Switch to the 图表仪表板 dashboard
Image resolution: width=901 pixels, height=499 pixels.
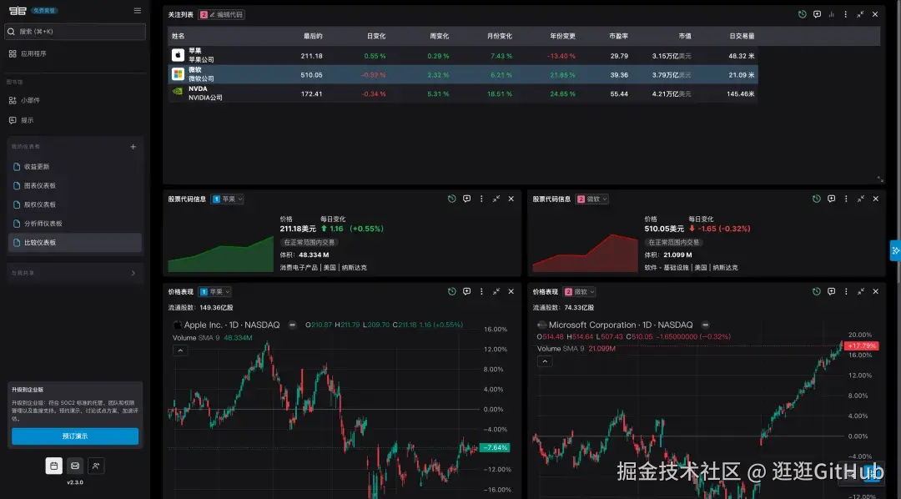(75, 186)
